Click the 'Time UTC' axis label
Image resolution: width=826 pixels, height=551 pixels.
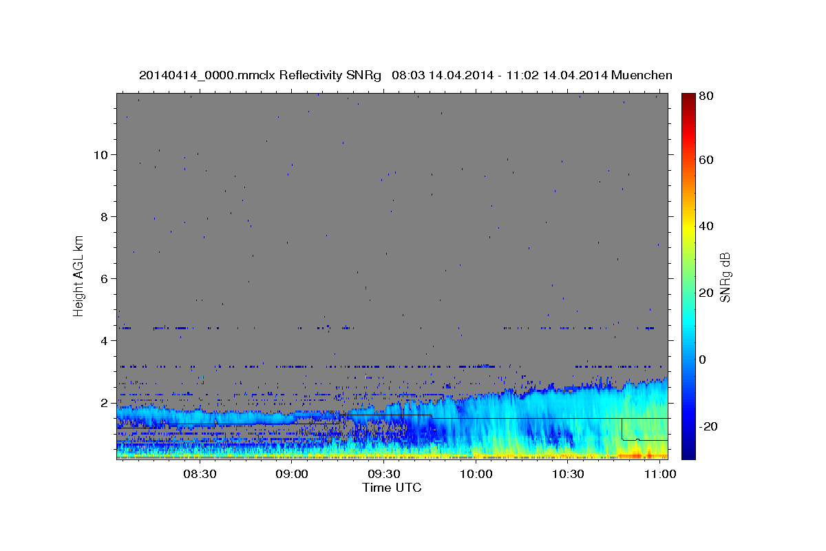point(392,488)
